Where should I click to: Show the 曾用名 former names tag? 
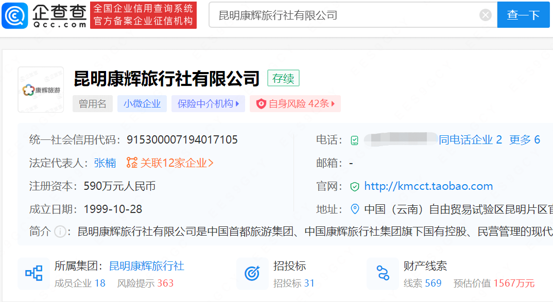click(x=92, y=103)
